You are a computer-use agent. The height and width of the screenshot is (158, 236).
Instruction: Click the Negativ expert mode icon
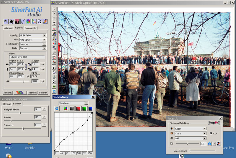click(219, 144)
